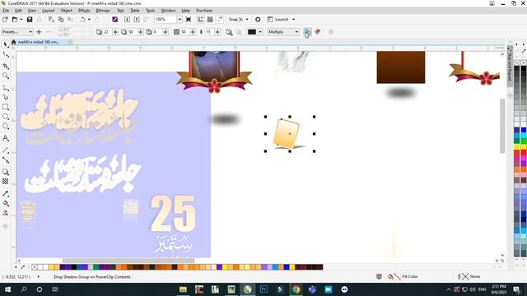The image size is (527, 296).
Task: Select the Zoom tool in toolbox
Action: pos(6,76)
